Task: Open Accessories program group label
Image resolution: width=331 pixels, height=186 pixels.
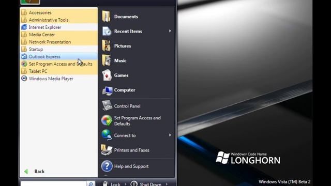Action: pyautogui.click(x=40, y=12)
